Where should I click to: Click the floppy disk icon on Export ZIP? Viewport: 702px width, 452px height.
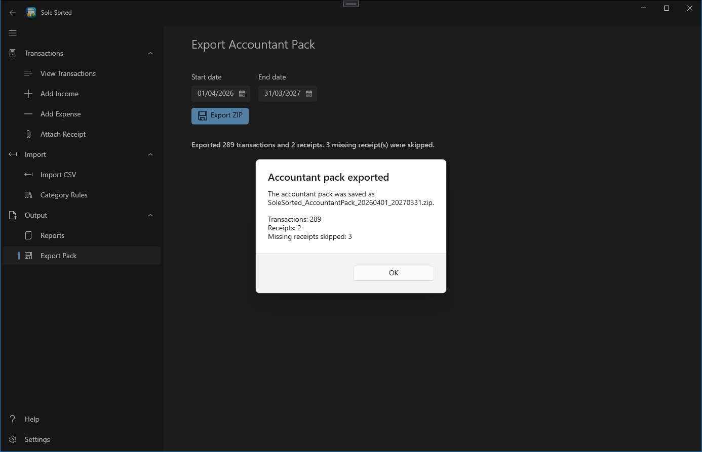(203, 116)
